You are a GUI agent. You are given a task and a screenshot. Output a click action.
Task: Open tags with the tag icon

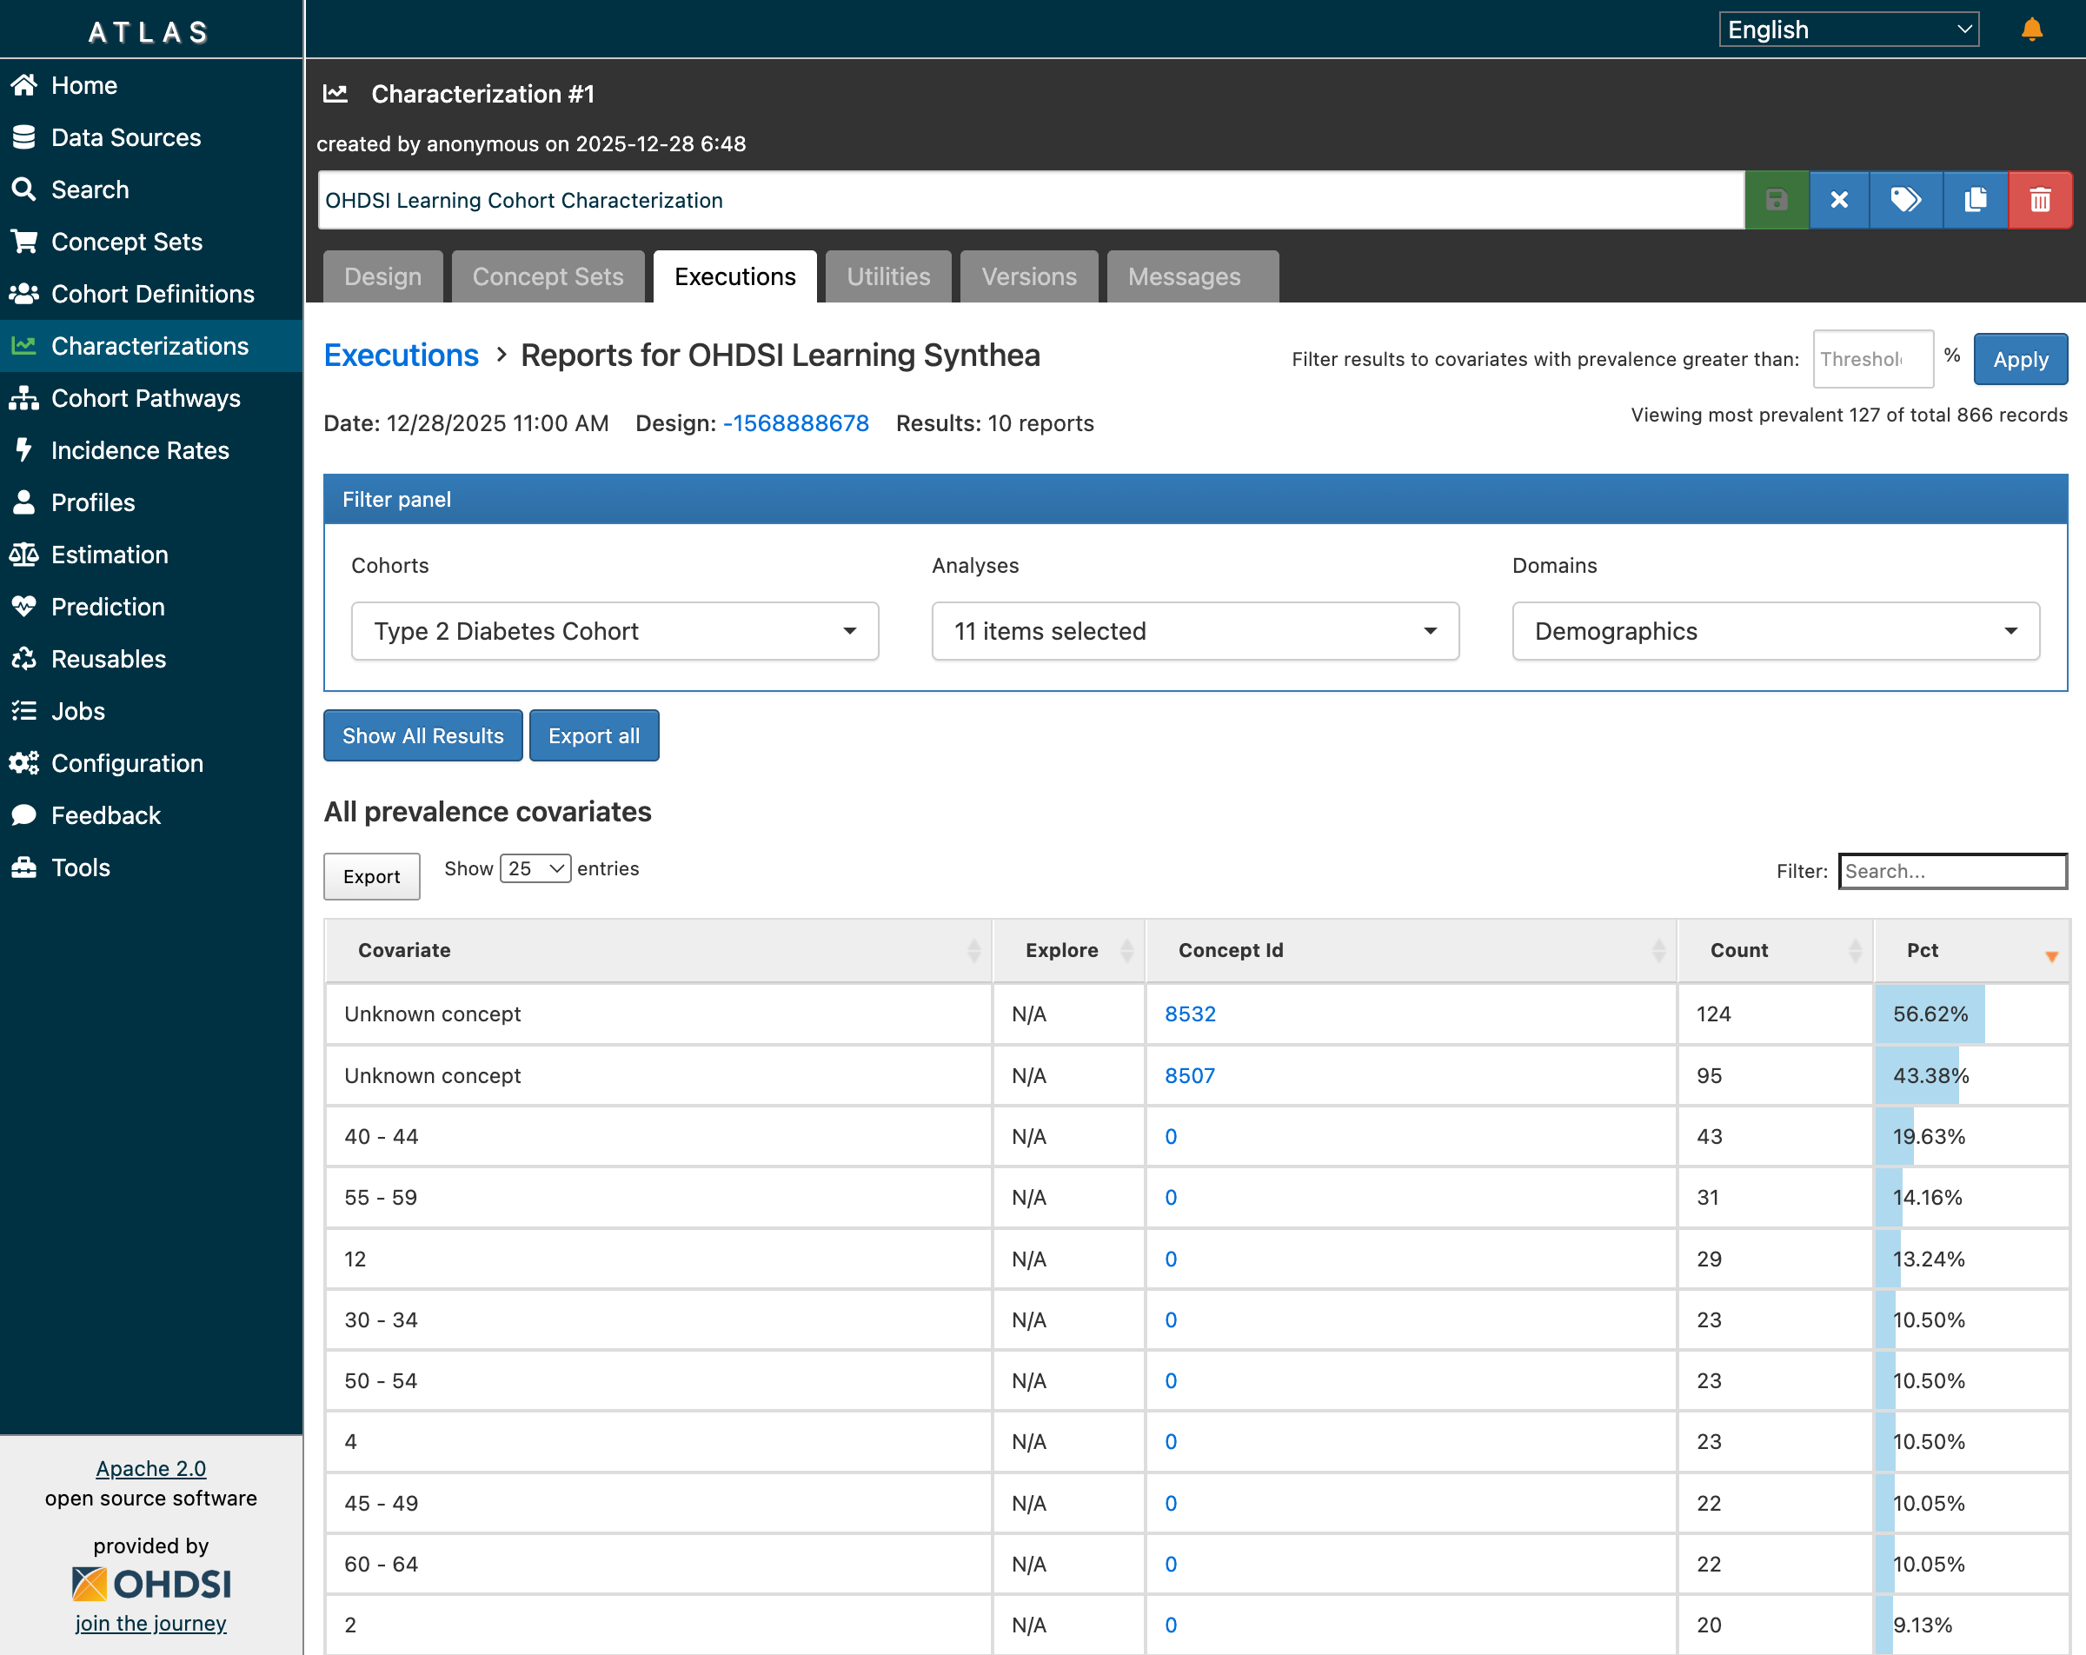coord(1904,200)
